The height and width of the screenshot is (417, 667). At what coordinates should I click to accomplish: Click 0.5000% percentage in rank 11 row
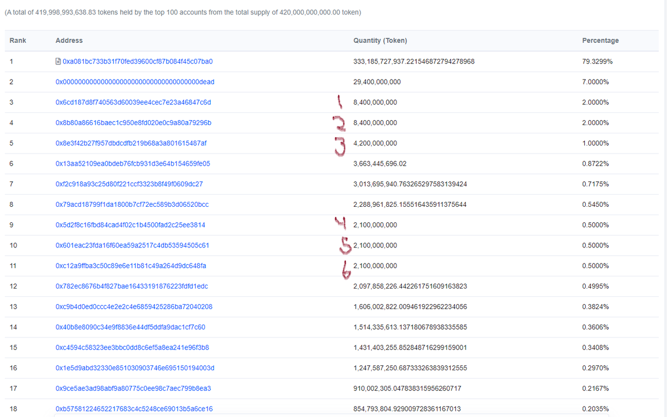coord(595,265)
